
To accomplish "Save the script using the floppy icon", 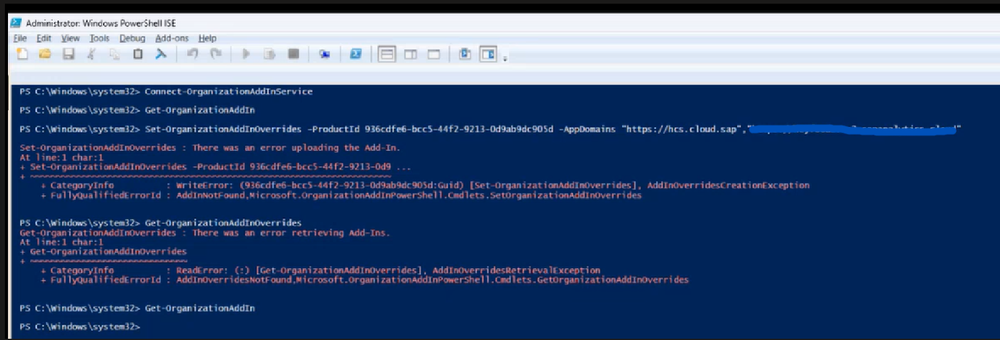I will (x=68, y=54).
